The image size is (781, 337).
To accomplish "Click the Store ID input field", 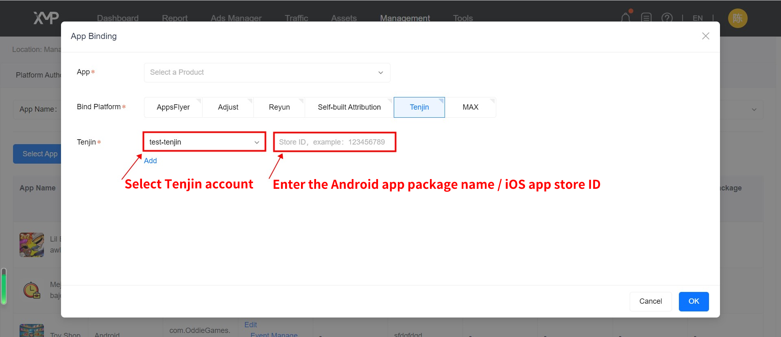I will point(334,142).
